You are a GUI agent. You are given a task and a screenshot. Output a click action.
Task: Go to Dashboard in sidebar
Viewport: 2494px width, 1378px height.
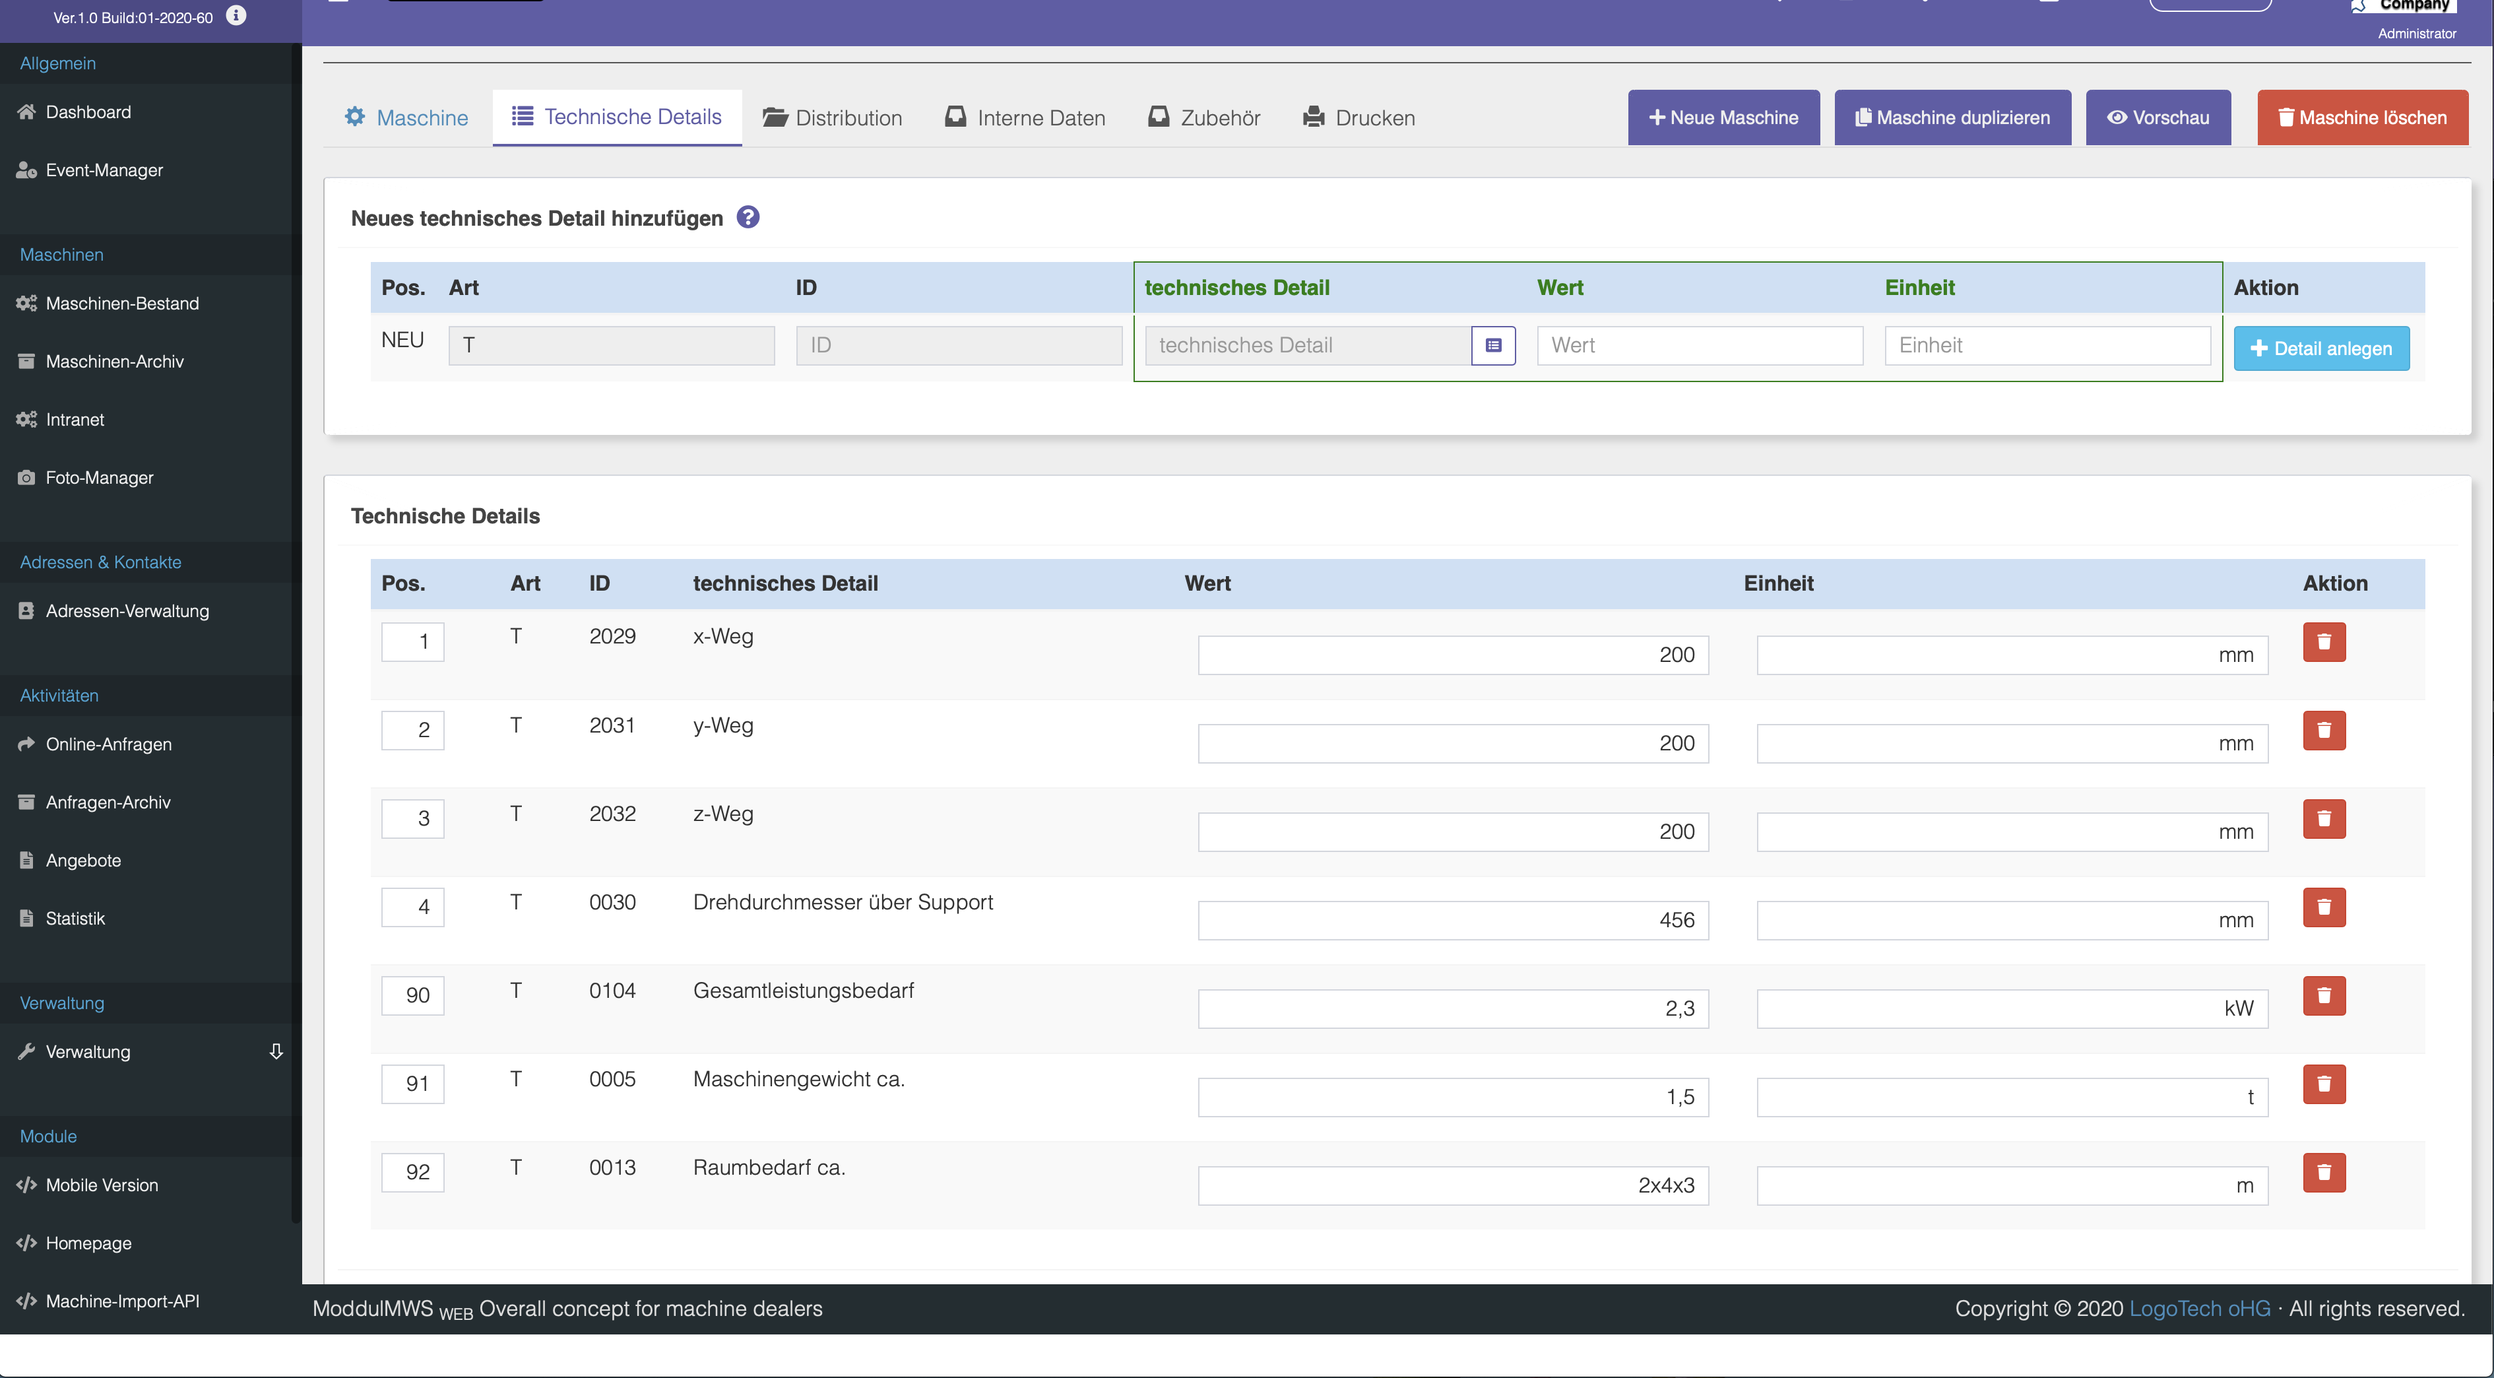pos(88,112)
